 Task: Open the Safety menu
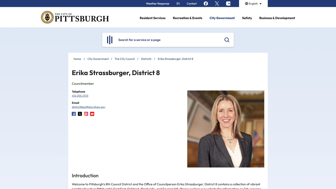point(247,18)
